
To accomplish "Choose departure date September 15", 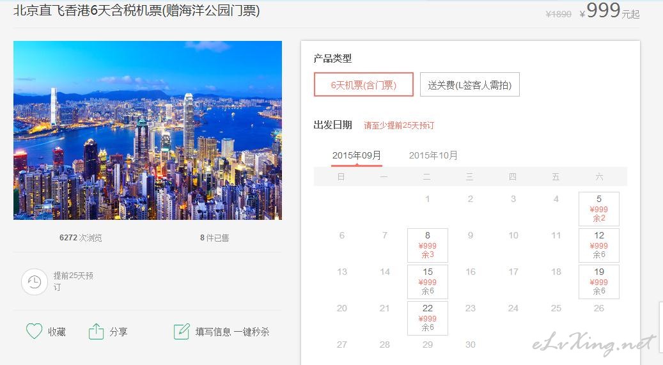I will click(x=428, y=282).
